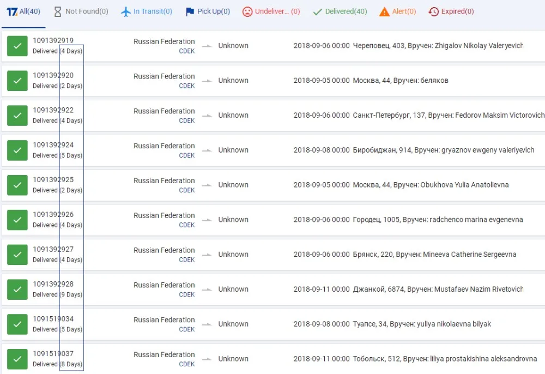Click the airplane In Transit icon
The image size is (545, 374).
(125, 12)
